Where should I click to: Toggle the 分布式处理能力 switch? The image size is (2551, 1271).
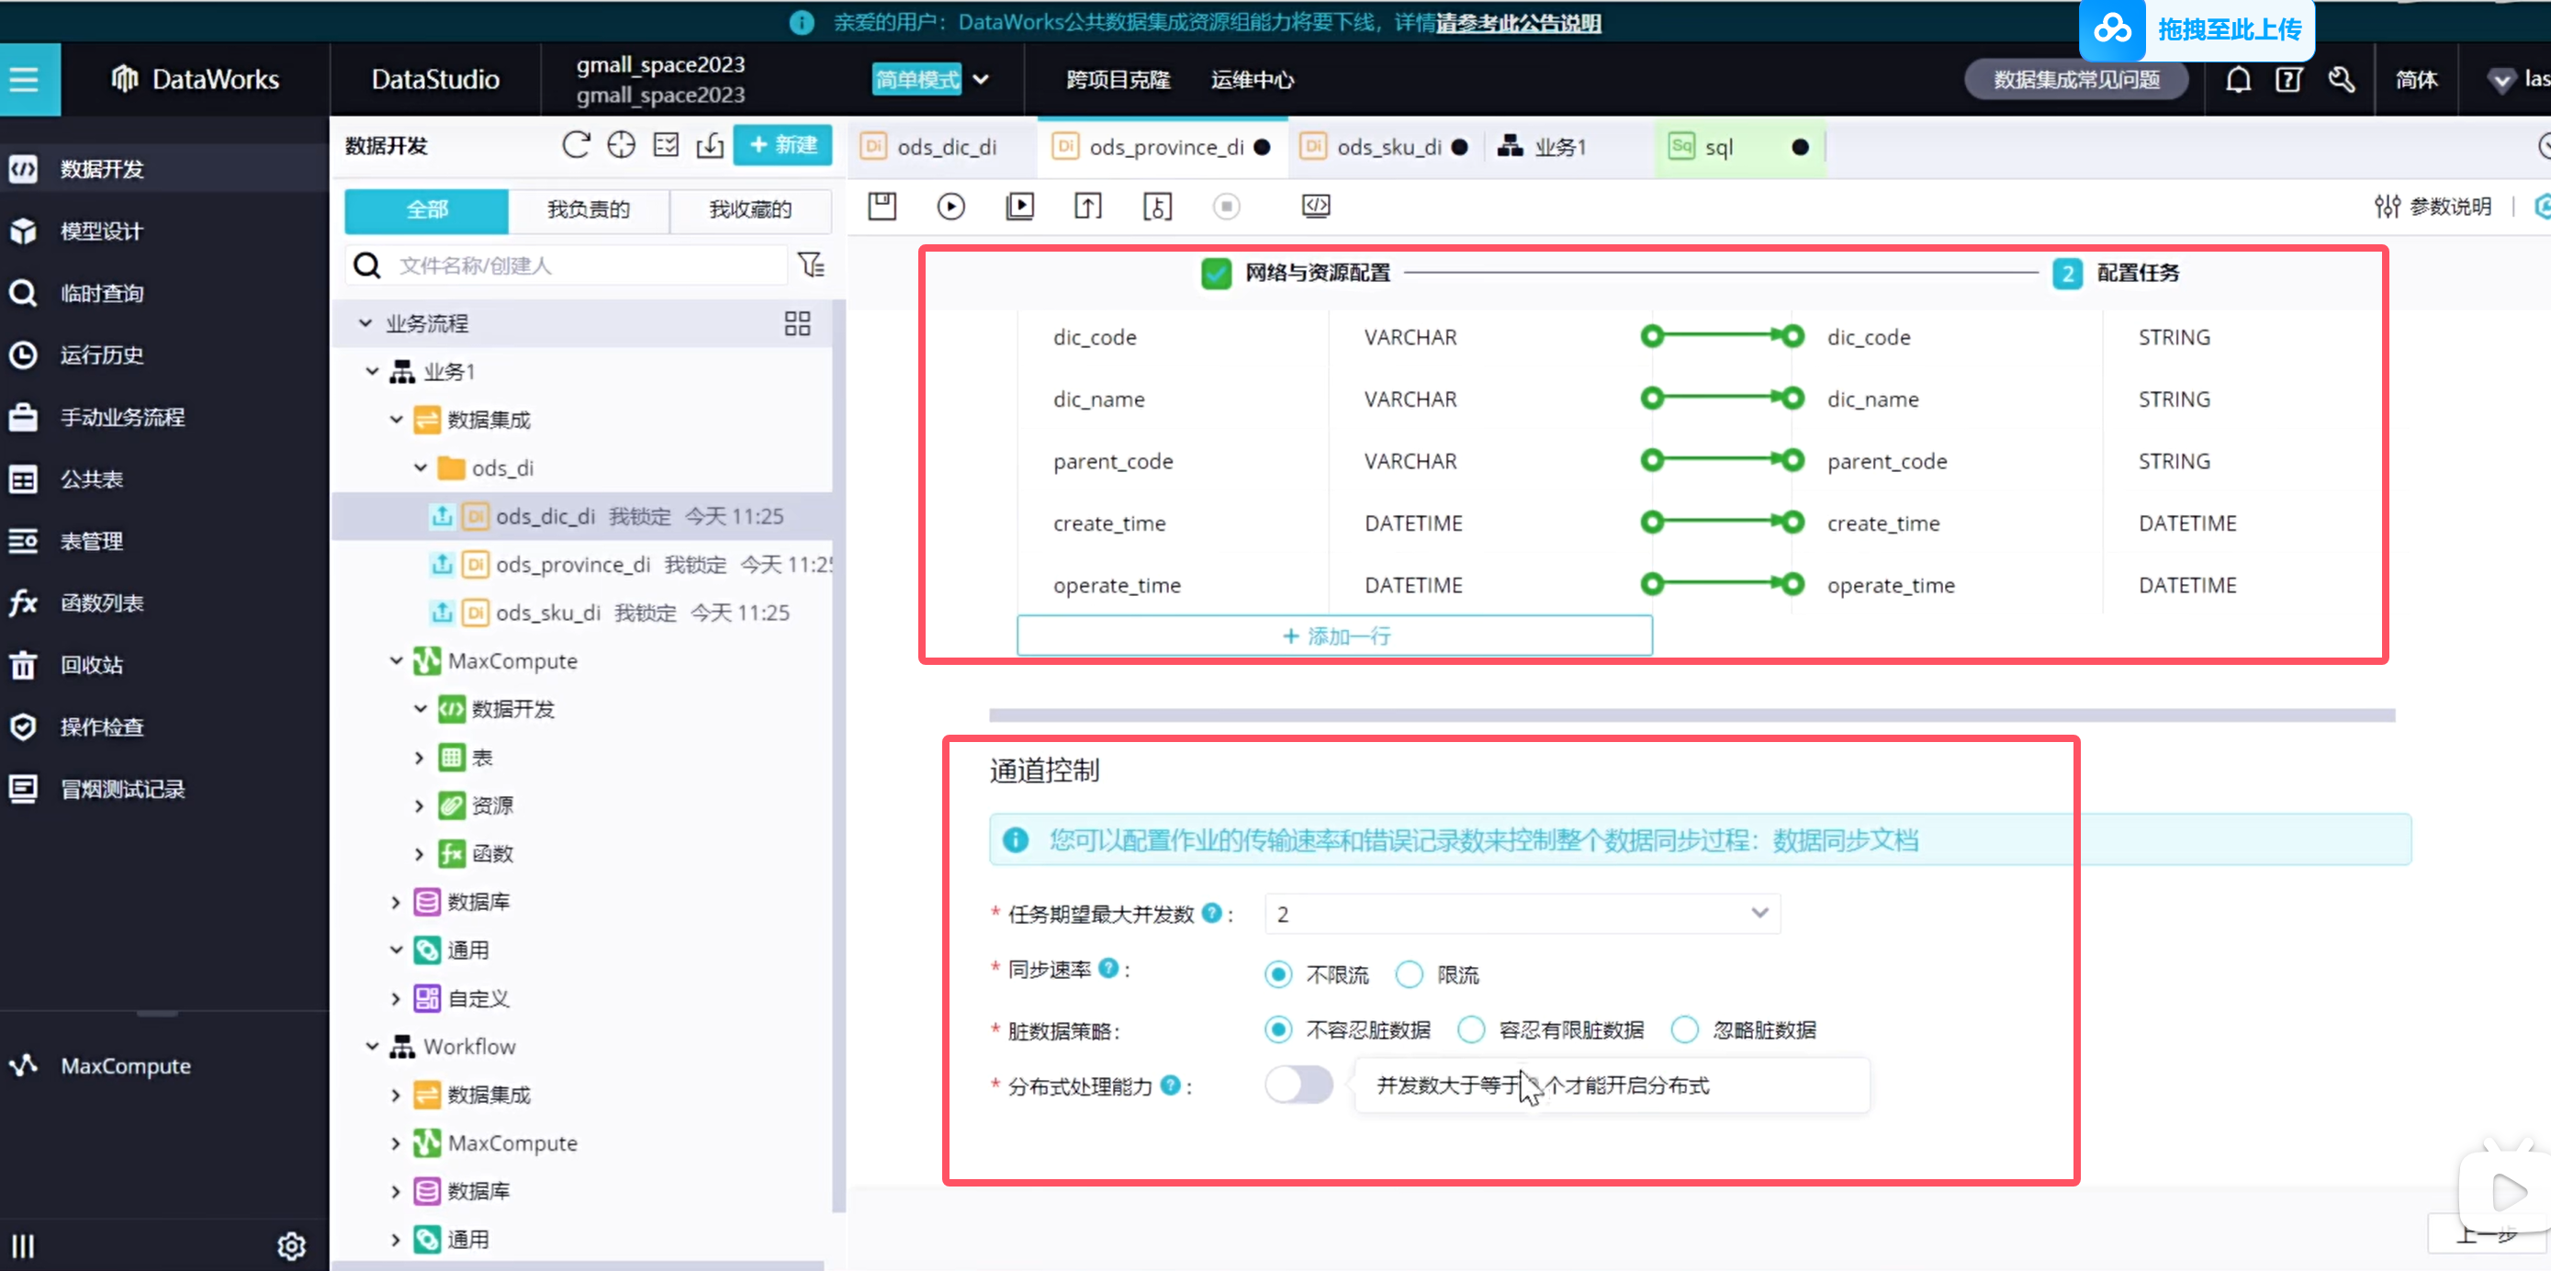(1298, 1085)
